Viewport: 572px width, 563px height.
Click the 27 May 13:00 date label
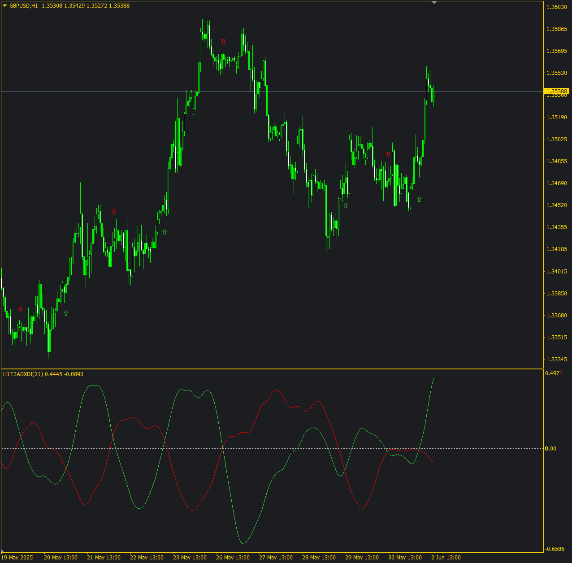coord(276,558)
